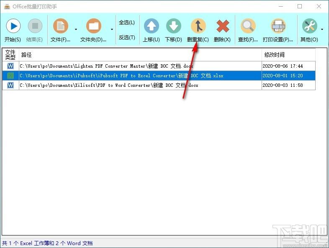Click the 删除(X) red delete icon
The width and height of the screenshot is (329, 248).
click(x=222, y=26)
